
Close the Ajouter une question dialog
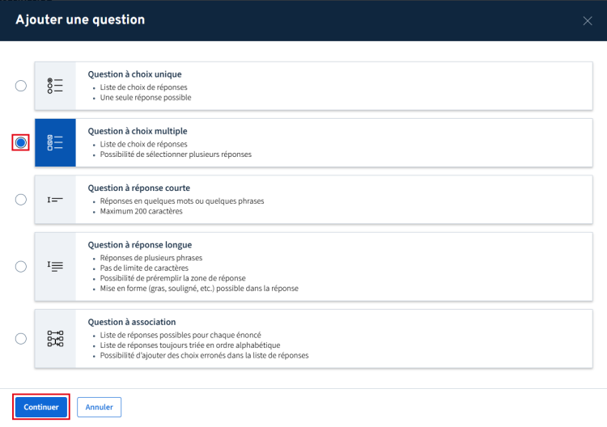pos(588,20)
